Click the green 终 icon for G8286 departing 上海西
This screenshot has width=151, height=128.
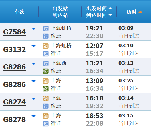tap(46, 71)
